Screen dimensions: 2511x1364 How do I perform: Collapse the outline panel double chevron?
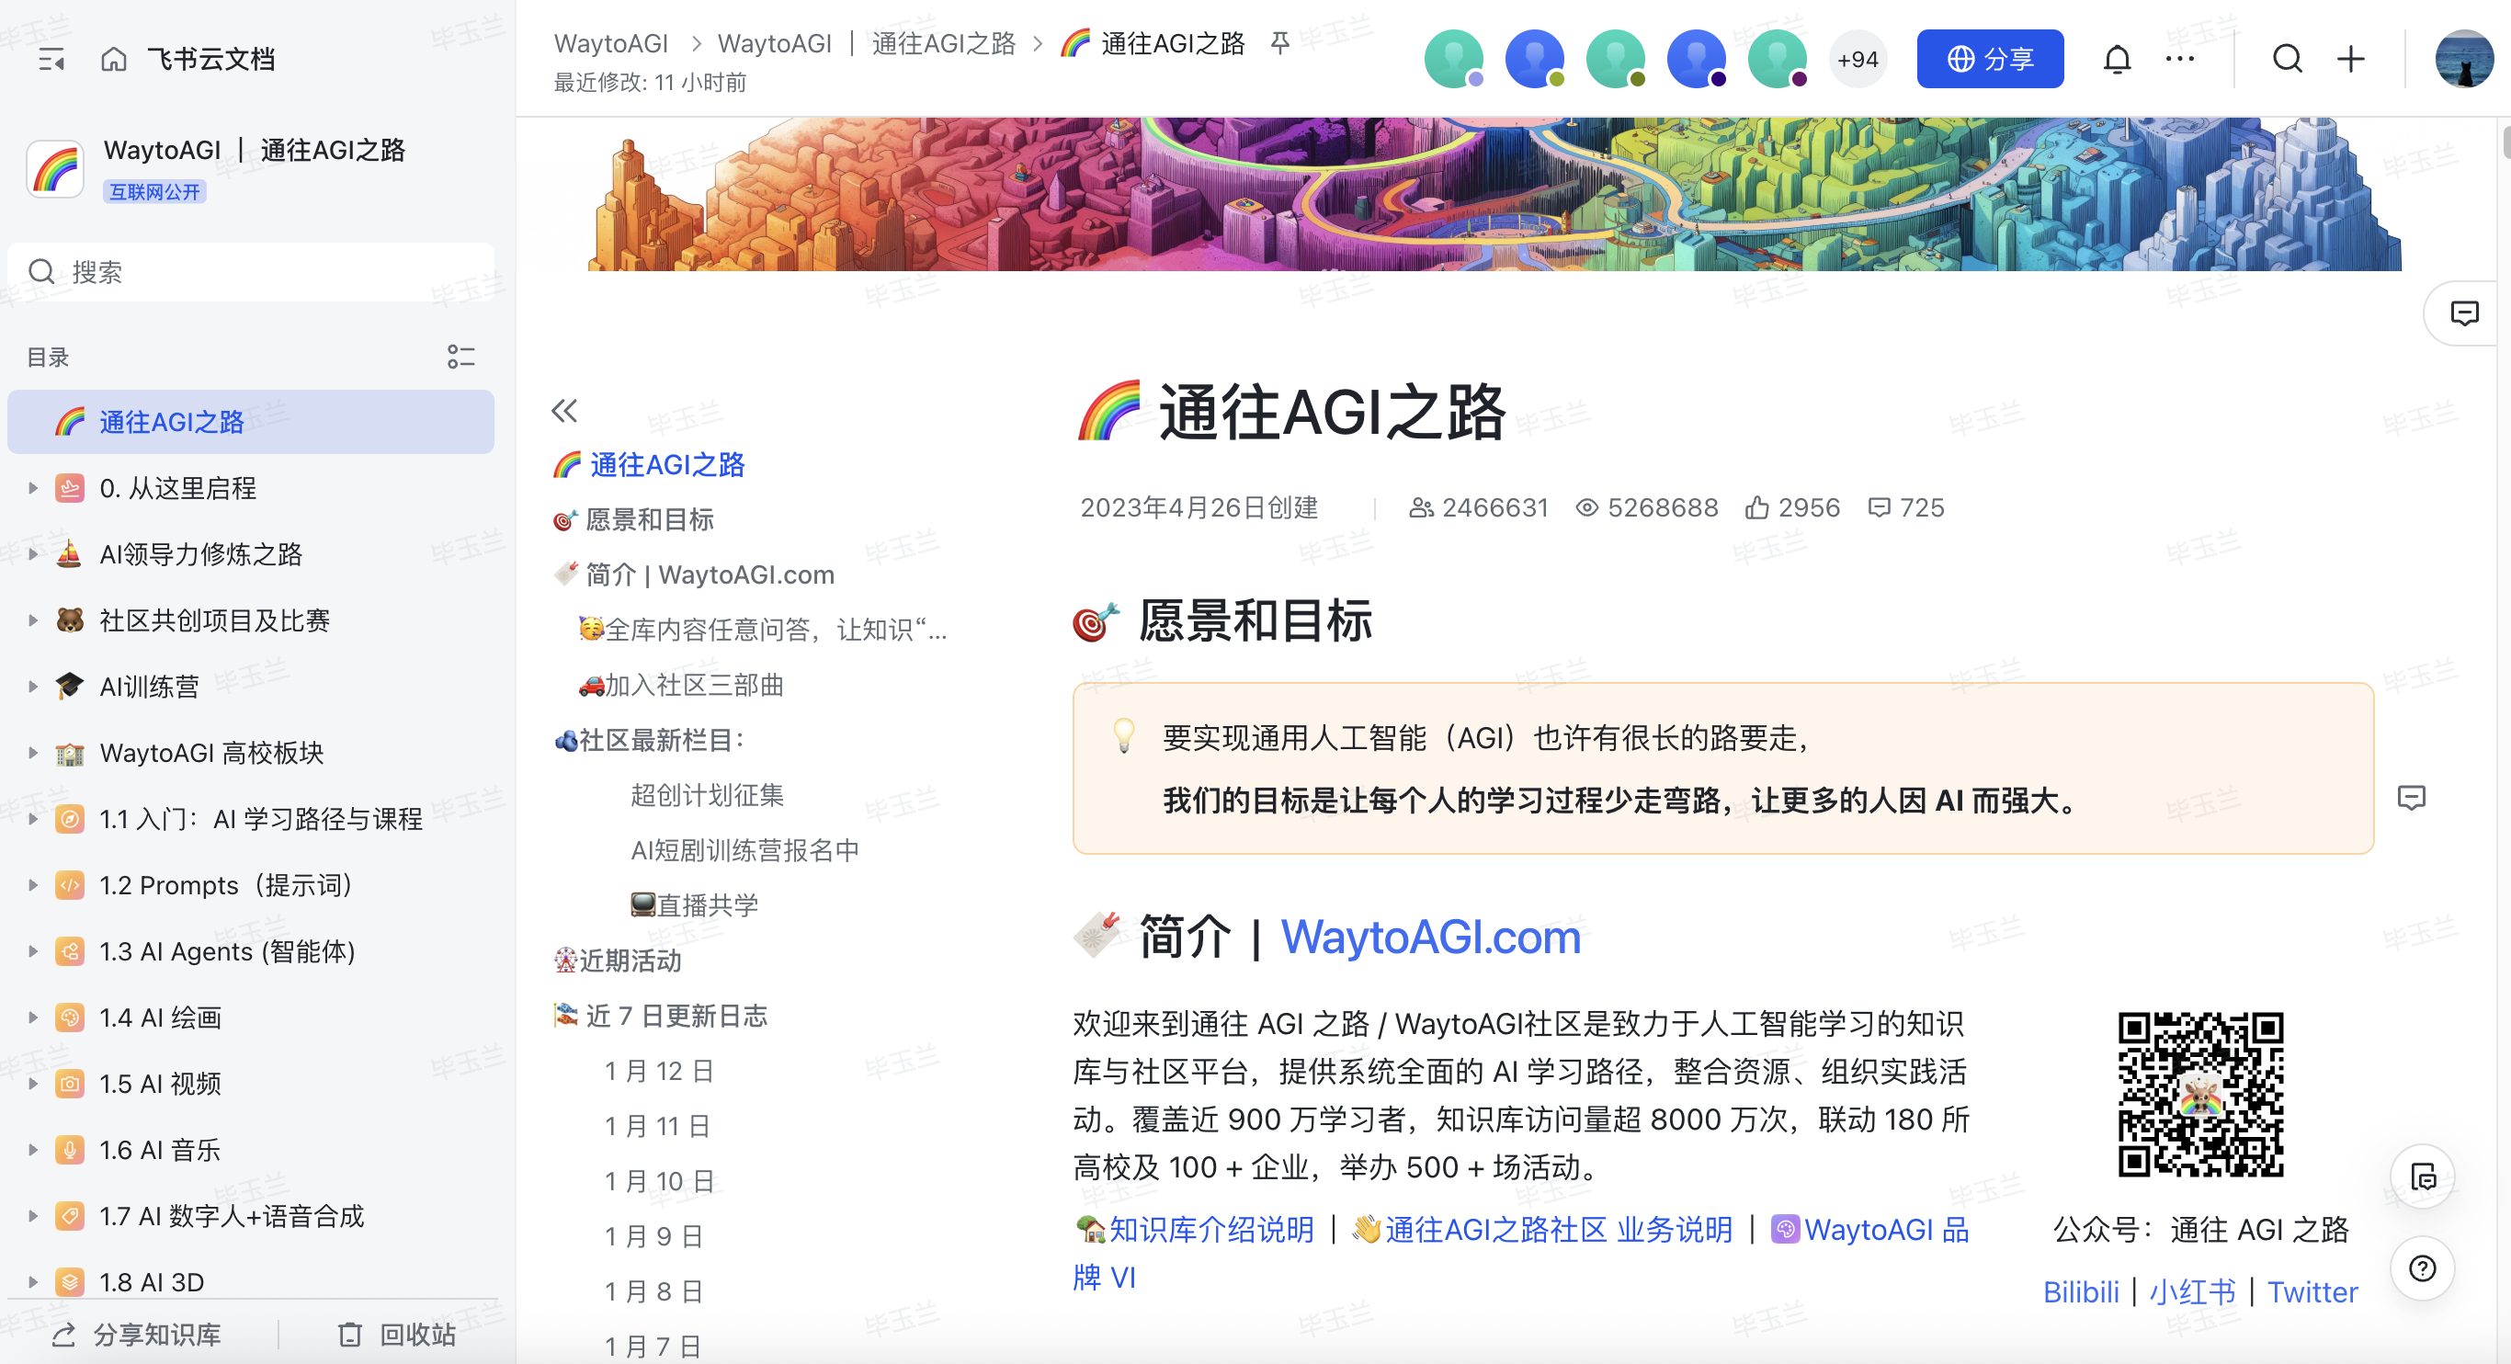(x=564, y=412)
